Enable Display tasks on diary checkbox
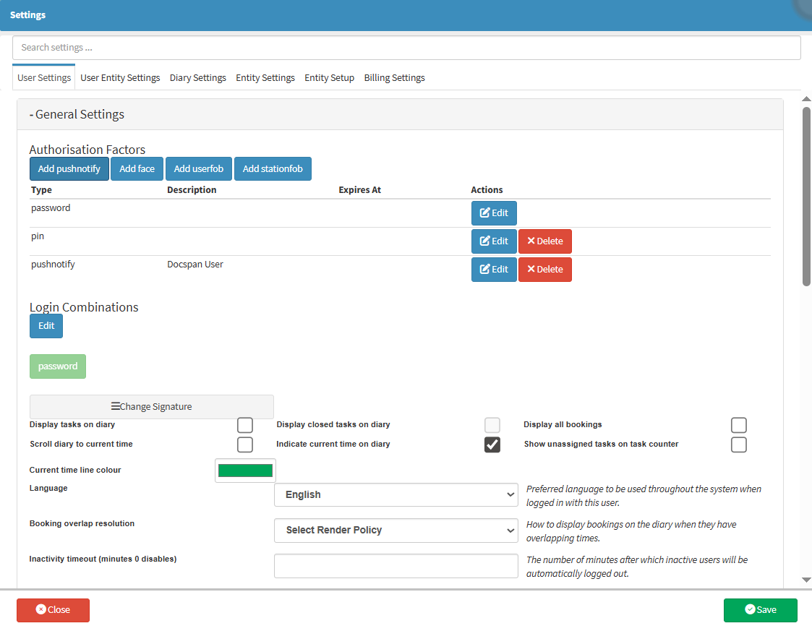The width and height of the screenshot is (812, 631). click(245, 425)
